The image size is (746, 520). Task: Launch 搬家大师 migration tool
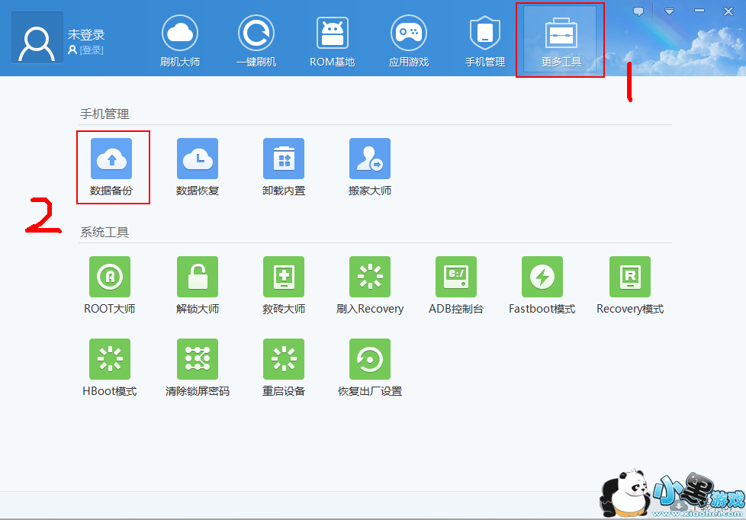click(370, 167)
